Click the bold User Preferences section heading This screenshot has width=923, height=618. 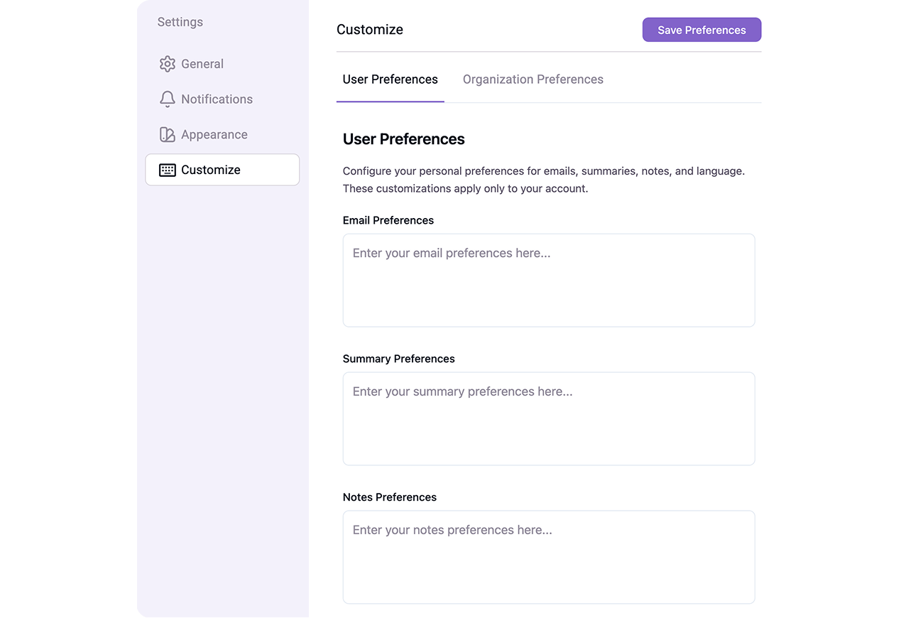coord(404,139)
